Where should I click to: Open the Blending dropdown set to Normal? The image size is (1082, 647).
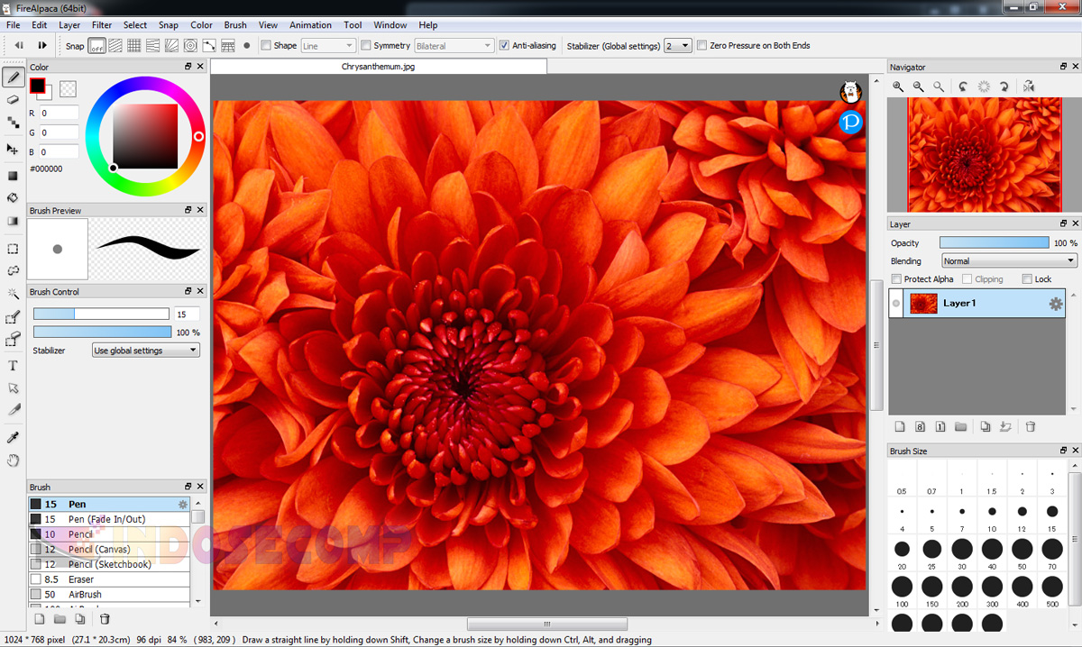pyautogui.click(x=1008, y=260)
